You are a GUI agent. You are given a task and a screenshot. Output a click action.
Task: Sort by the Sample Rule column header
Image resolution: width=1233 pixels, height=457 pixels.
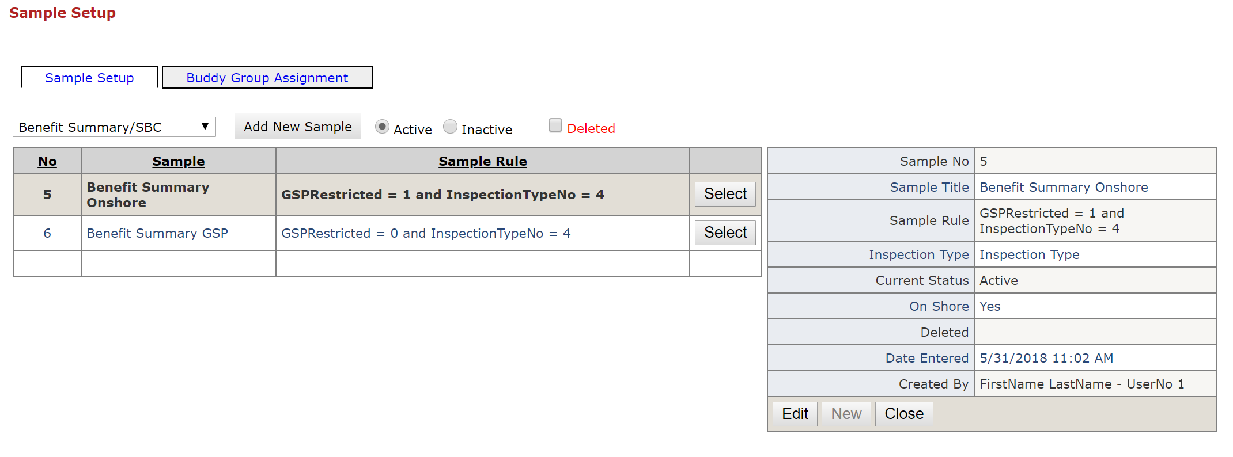pos(482,162)
